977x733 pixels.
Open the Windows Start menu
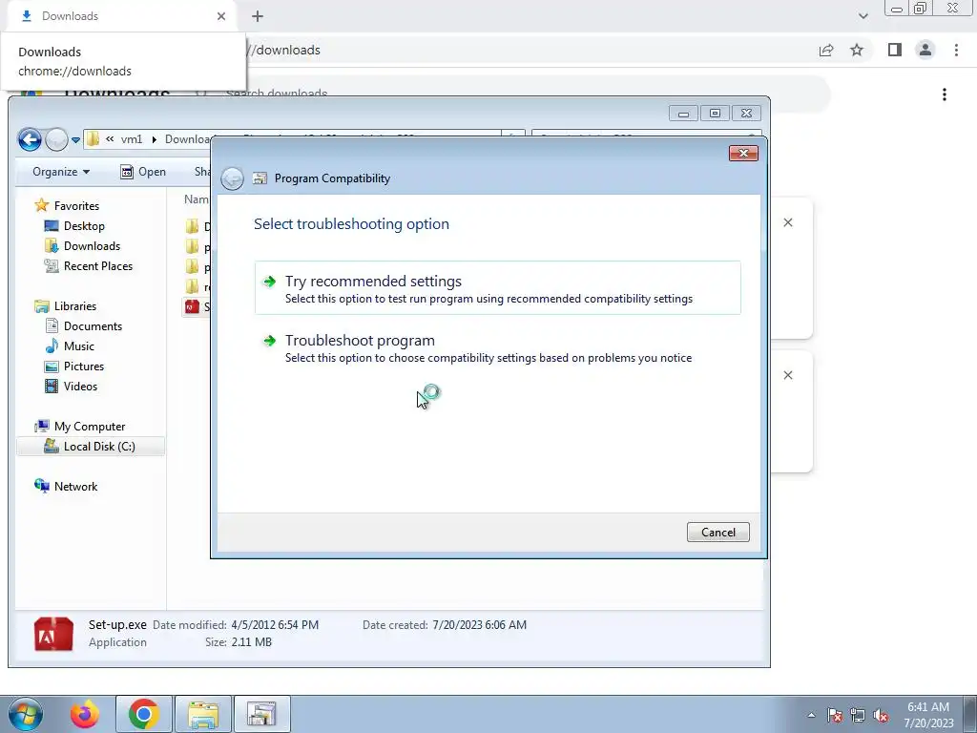coord(26,714)
